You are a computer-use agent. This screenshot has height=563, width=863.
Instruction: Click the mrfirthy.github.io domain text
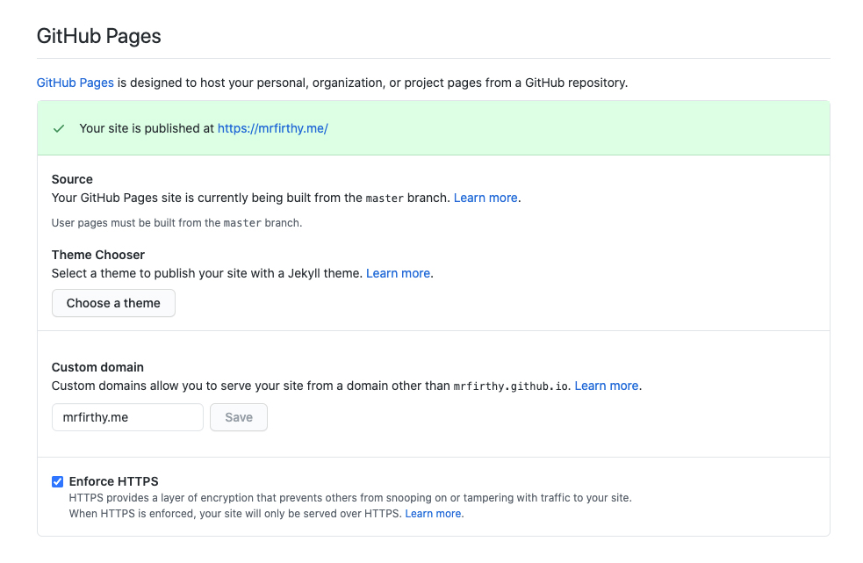tap(511, 386)
